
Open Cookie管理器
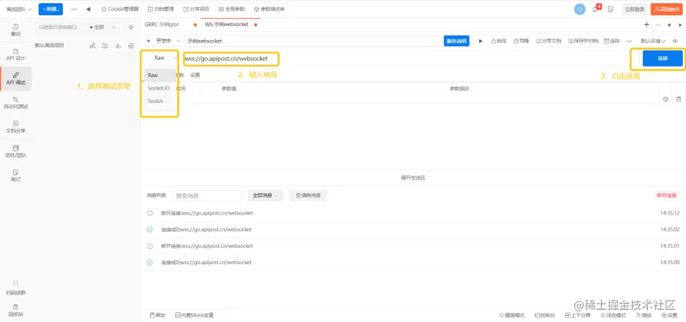pyautogui.click(x=120, y=9)
